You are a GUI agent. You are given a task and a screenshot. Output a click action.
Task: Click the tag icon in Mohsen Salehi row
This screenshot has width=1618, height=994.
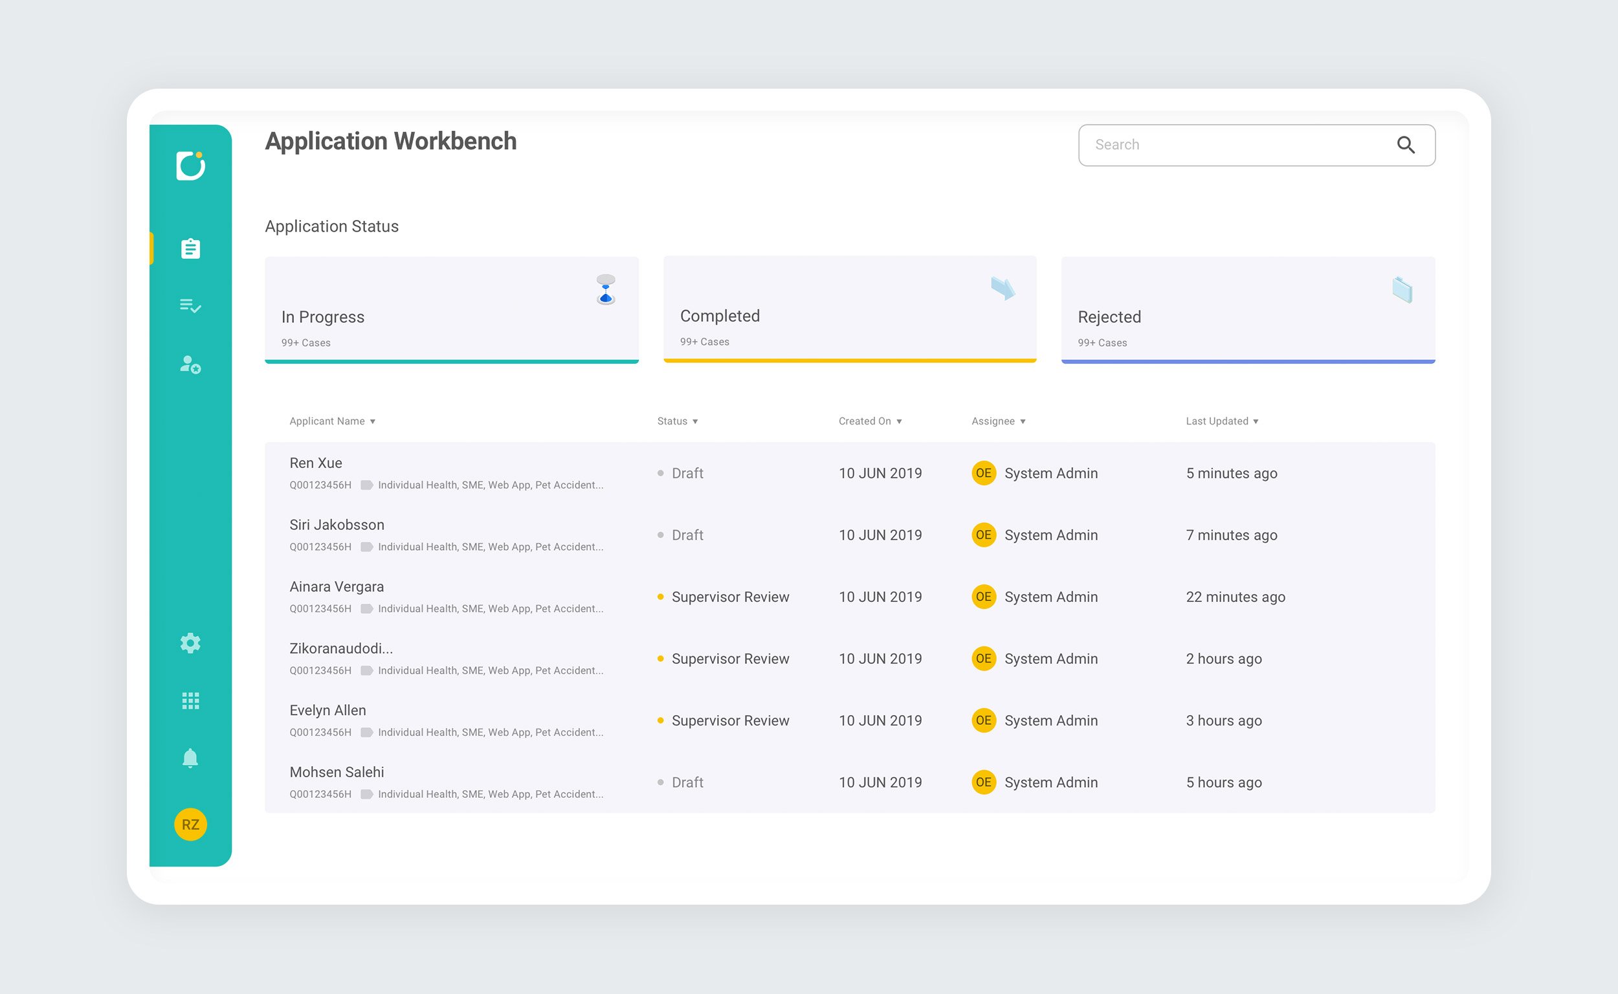[367, 794]
